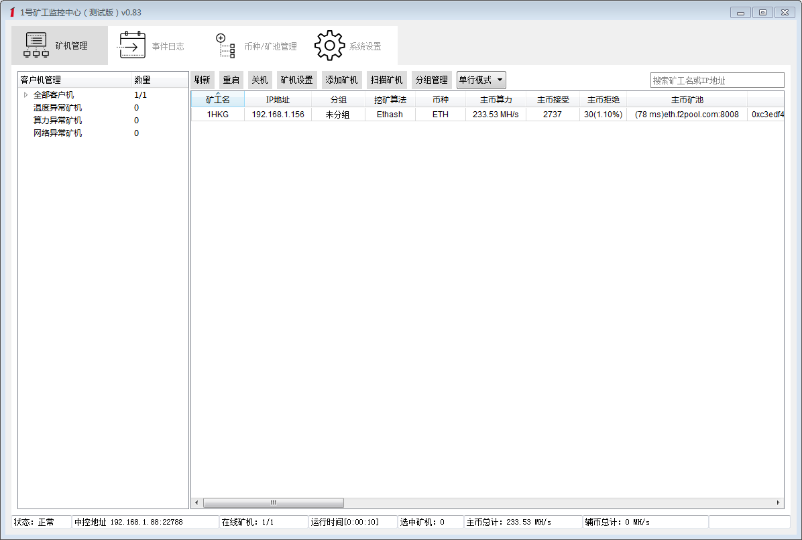Open the 单行模式 dropdown

481,80
